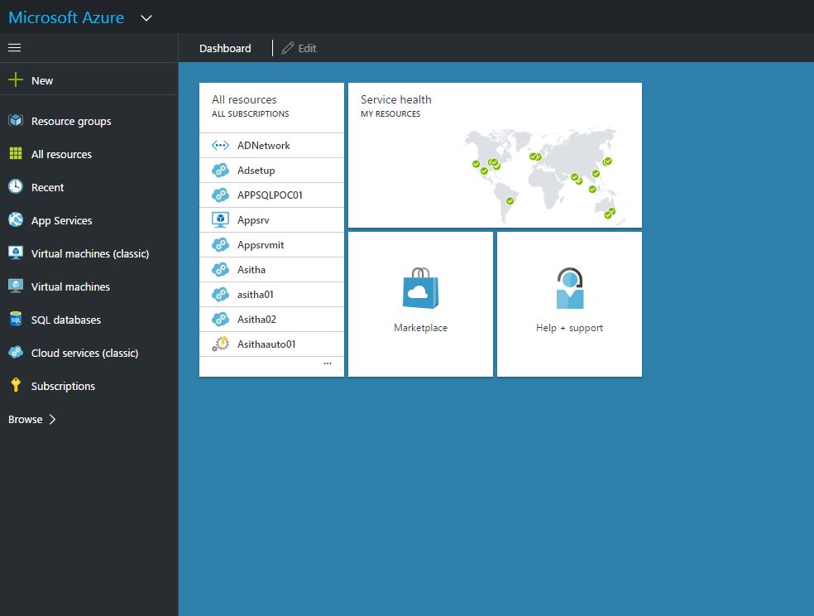Screen dimensions: 814x616
Task: Select ADNetwork resource name
Action: [264, 146]
